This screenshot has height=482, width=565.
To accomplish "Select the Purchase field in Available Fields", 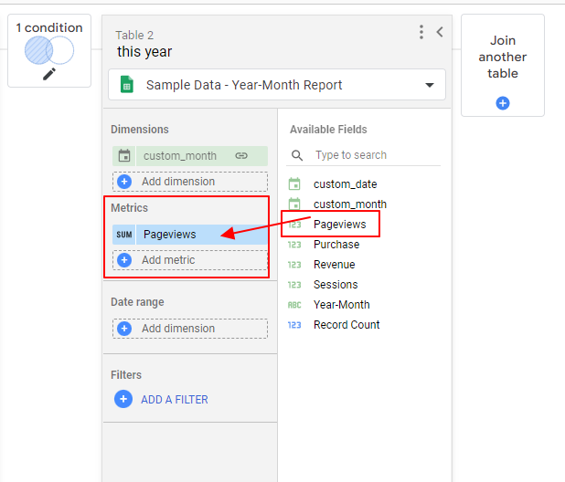I will click(336, 245).
